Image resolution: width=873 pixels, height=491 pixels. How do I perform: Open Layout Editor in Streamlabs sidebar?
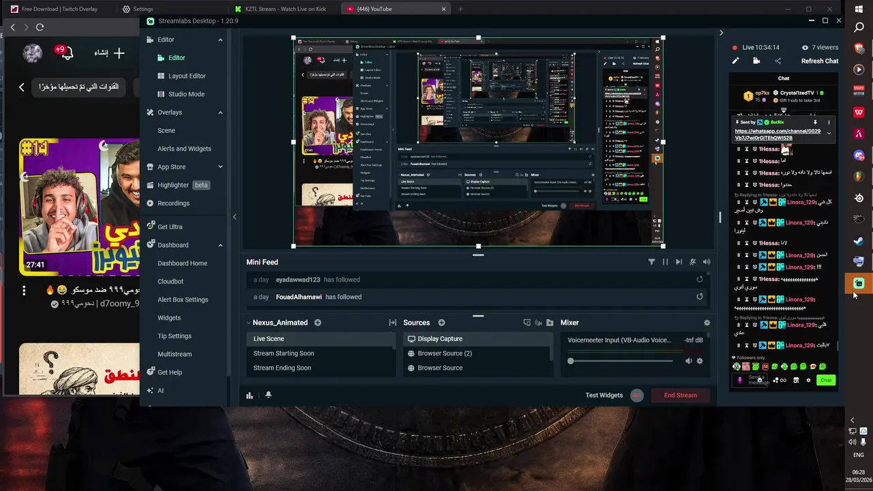tap(187, 76)
